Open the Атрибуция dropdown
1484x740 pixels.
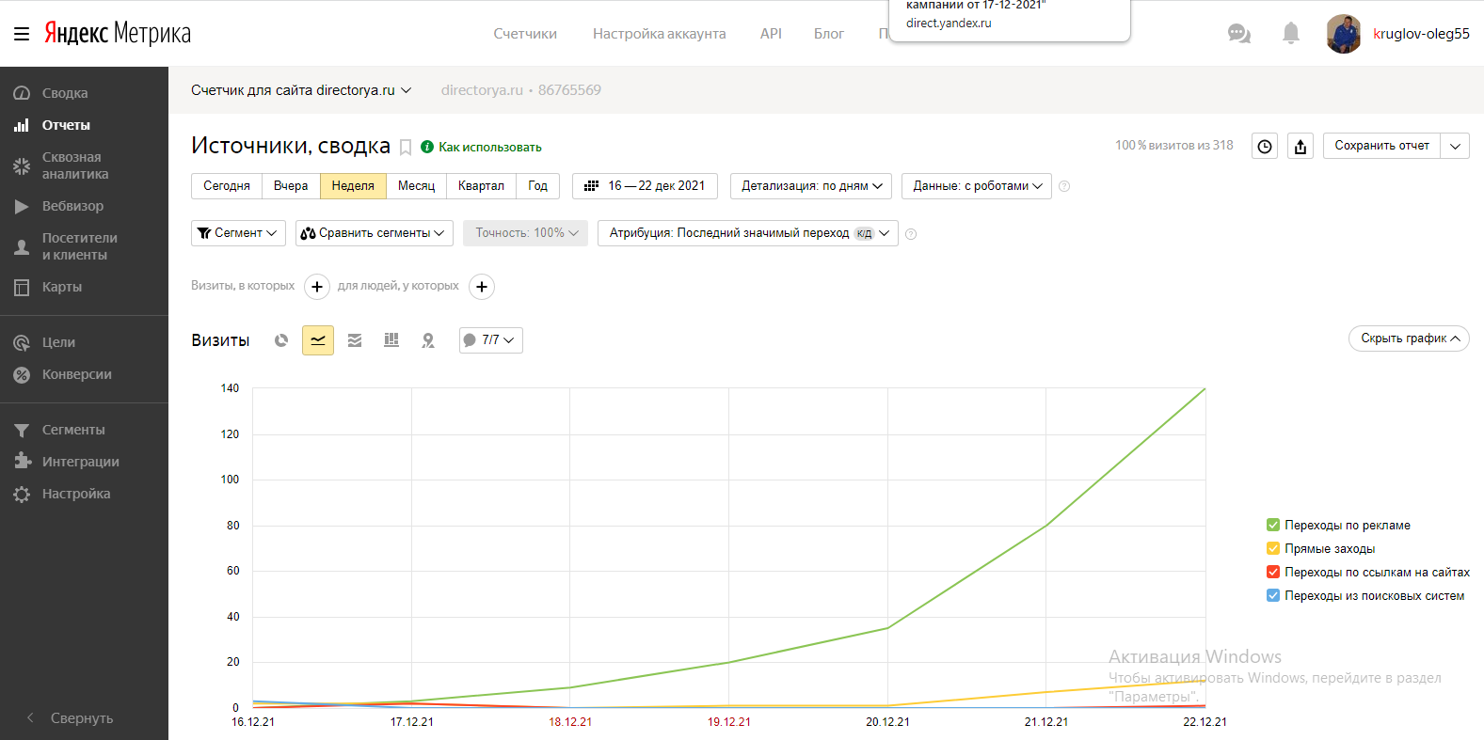[748, 233]
